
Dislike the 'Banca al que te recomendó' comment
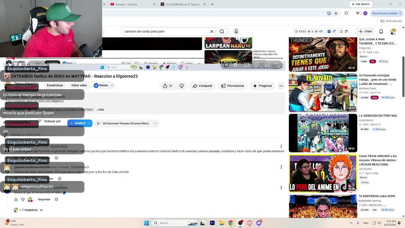(23, 199)
